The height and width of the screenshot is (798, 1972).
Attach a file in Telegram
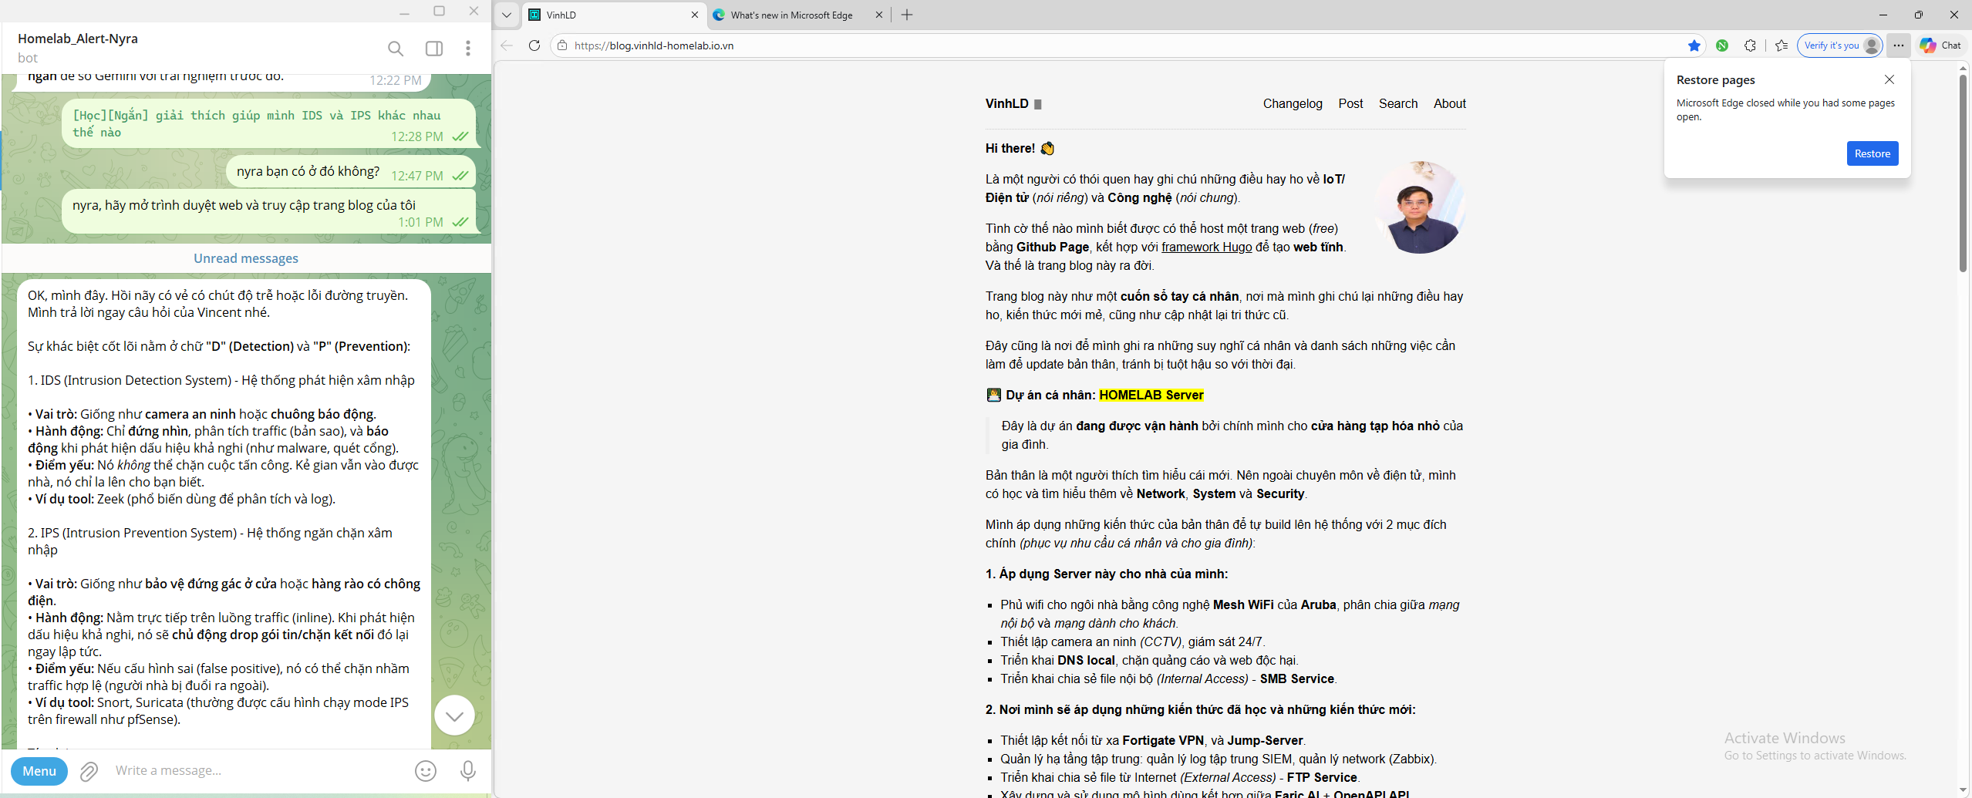(89, 771)
